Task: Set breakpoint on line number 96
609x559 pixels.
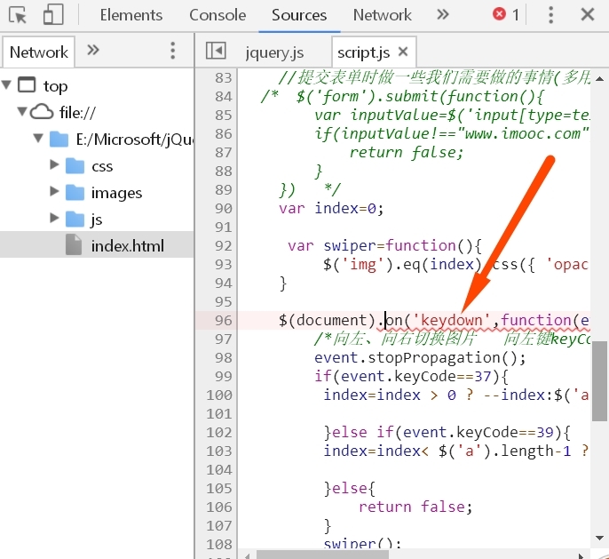Action: click(224, 320)
